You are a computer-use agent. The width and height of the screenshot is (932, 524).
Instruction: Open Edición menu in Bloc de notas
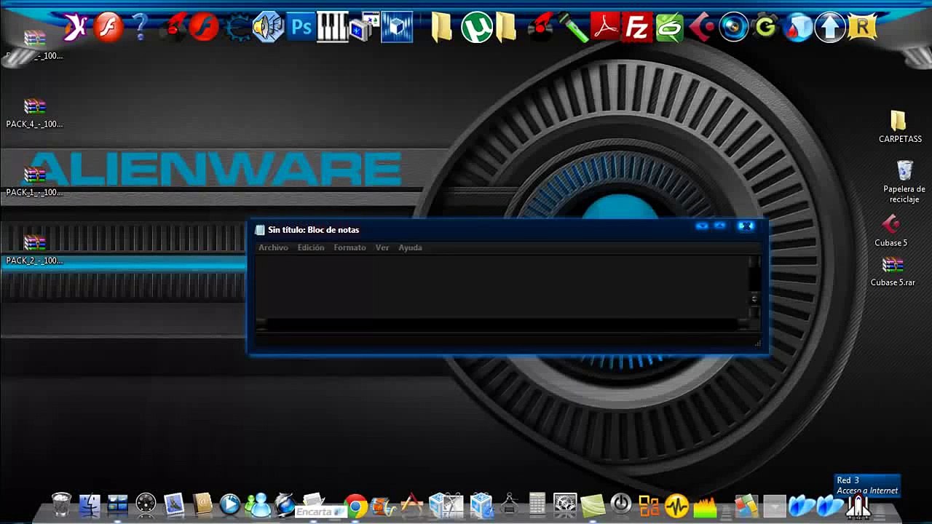[x=311, y=247]
